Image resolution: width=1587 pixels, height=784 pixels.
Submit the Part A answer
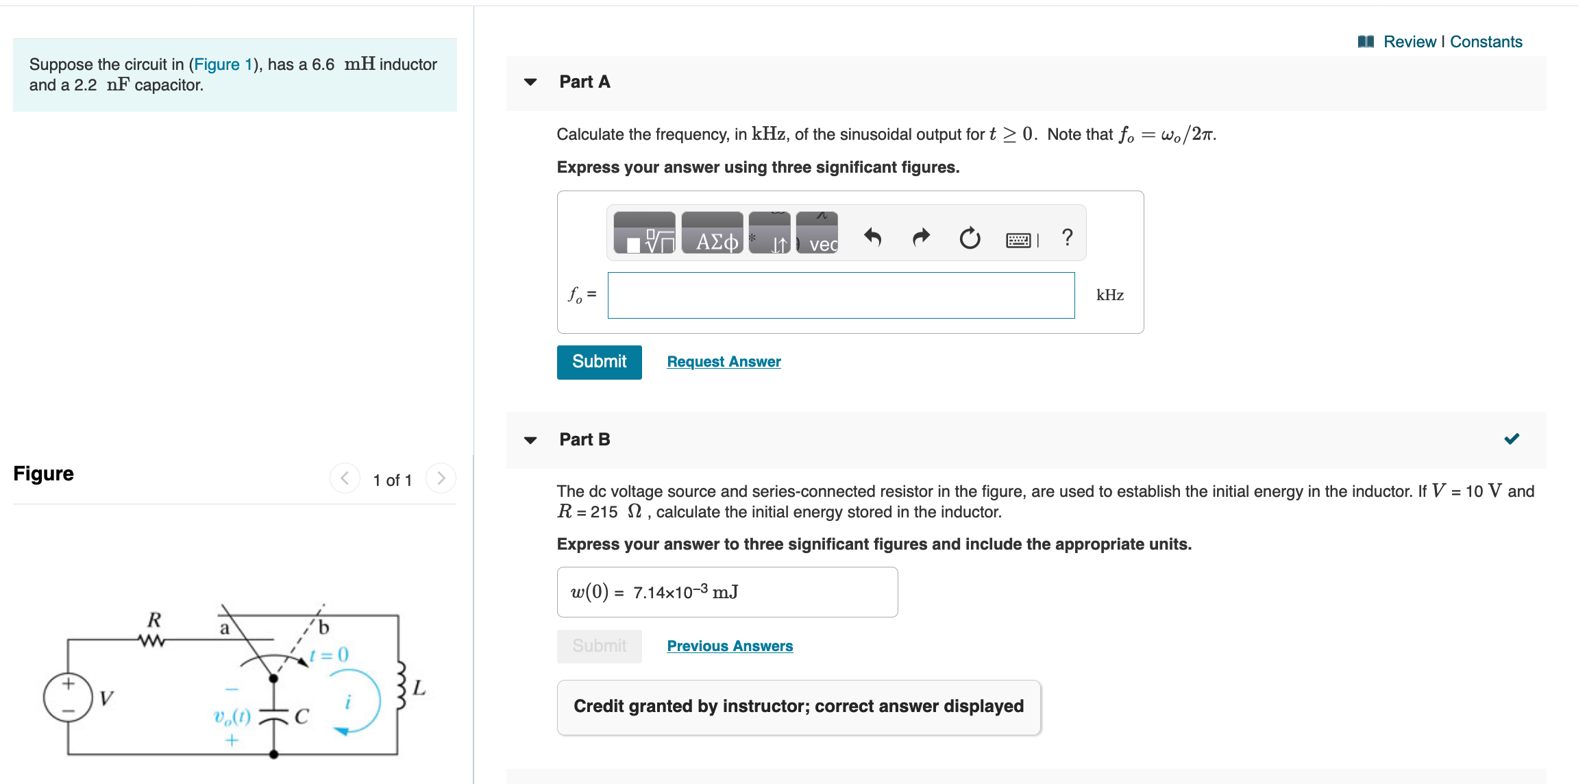599,362
